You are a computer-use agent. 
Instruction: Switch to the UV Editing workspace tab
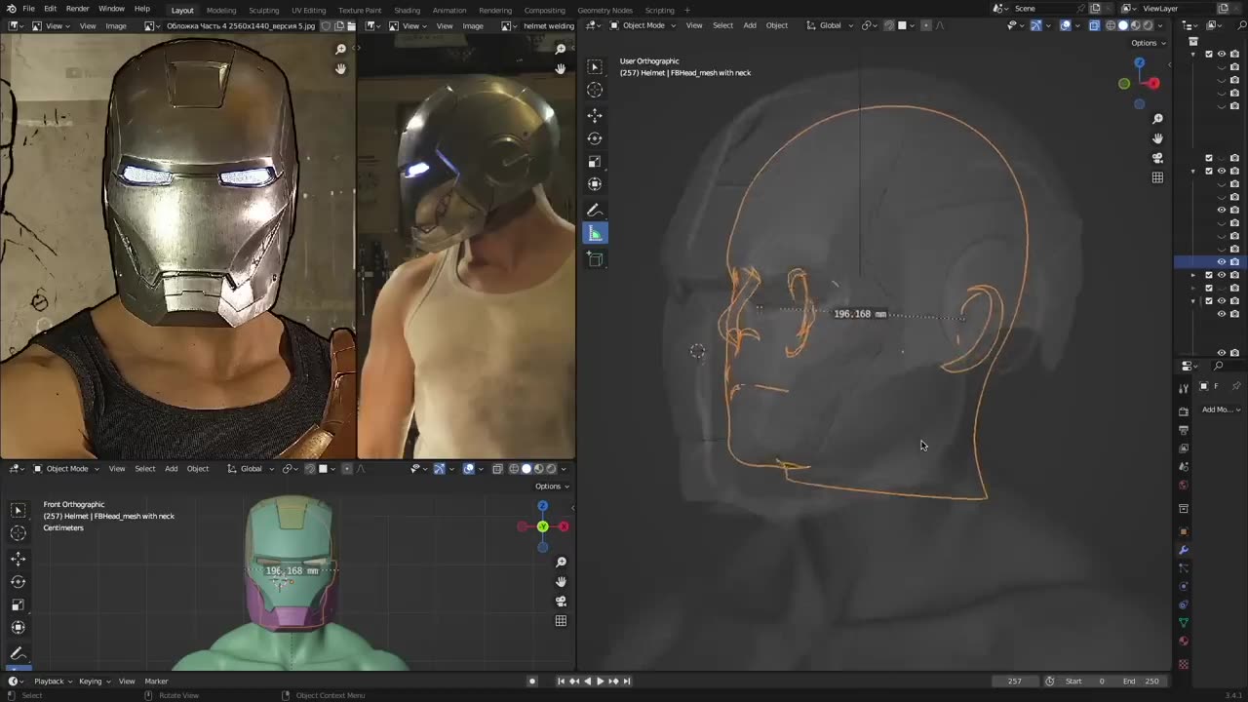point(308,10)
